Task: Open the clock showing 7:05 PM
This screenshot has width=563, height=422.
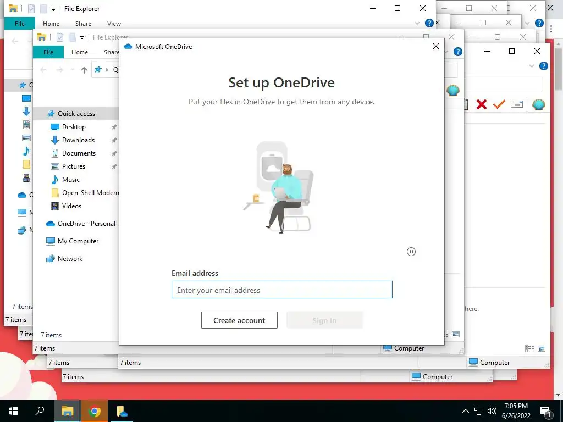Action: click(516, 411)
